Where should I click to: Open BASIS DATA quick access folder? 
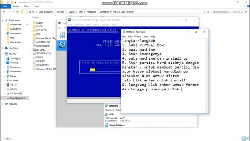click(16, 29)
